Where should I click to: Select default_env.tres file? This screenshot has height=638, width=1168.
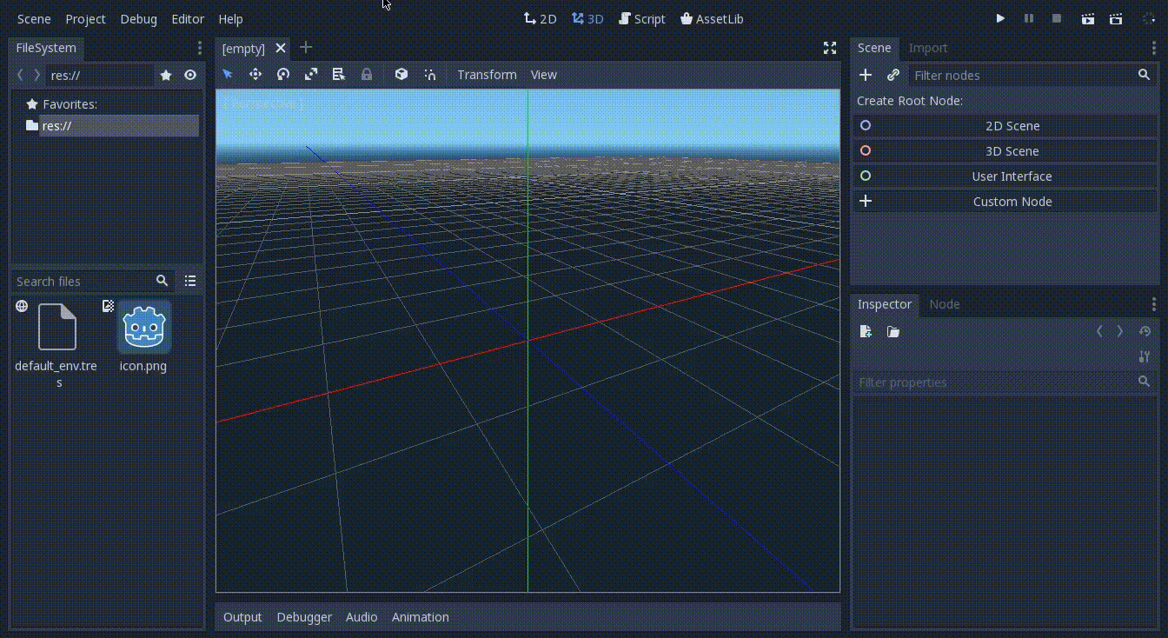coord(56,346)
